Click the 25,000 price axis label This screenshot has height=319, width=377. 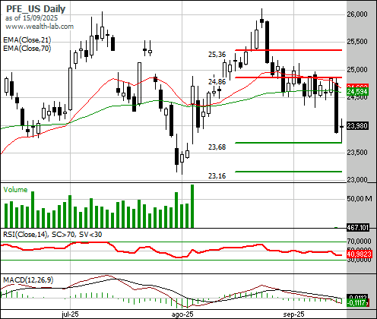tap(357, 69)
